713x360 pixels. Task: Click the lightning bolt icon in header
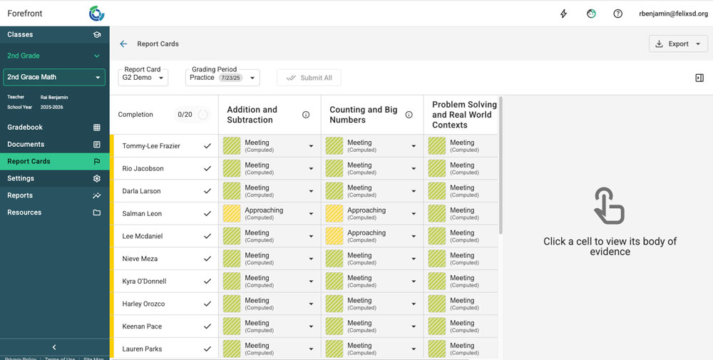tap(563, 14)
